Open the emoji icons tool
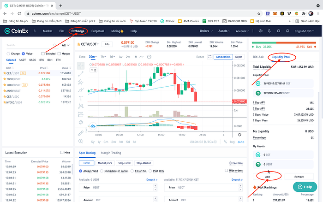The width and height of the screenshot is (323, 202). click(x=81, y=122)
